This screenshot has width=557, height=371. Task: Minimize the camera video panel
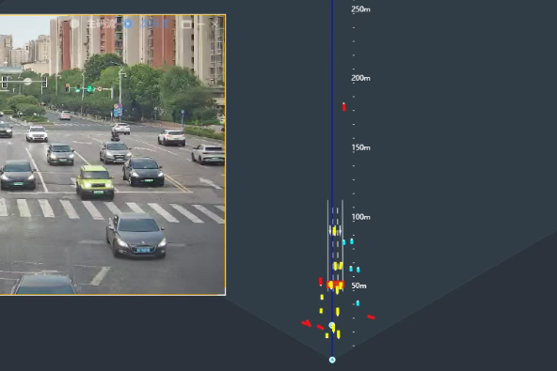200,24
